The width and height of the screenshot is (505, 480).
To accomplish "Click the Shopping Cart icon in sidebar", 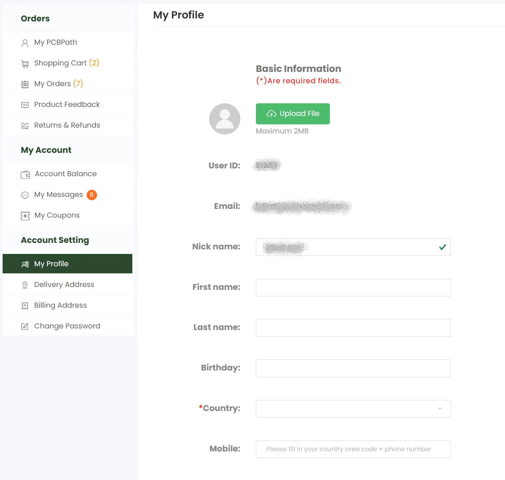I will click(x=25, y=64).
